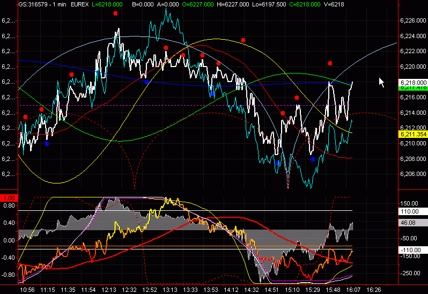Image resolution: width=428 pixels, height=294 pixels.
Task: Click the V=6218 volume value
Action: [334, 4]
